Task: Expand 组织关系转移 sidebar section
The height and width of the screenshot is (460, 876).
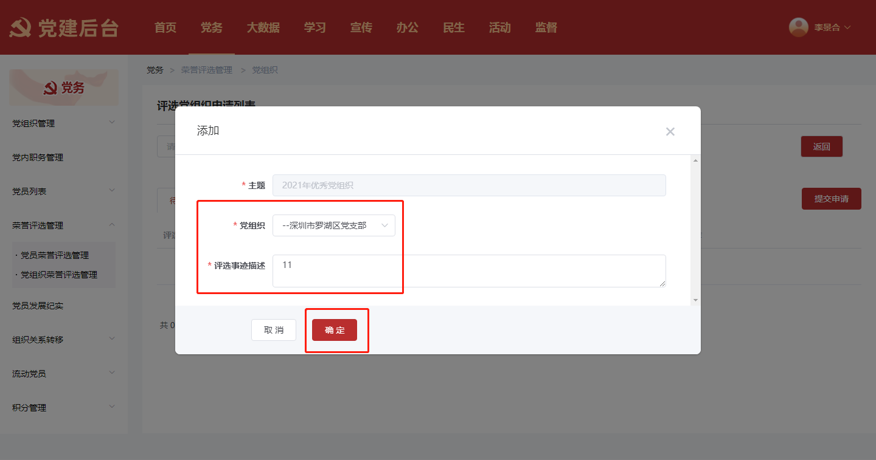Action: point(63,340)
